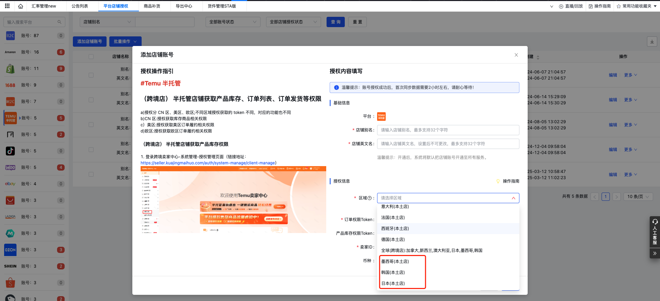Click the download icon button above the table
The image size is (660, 301).
click(x=652, y=42)
